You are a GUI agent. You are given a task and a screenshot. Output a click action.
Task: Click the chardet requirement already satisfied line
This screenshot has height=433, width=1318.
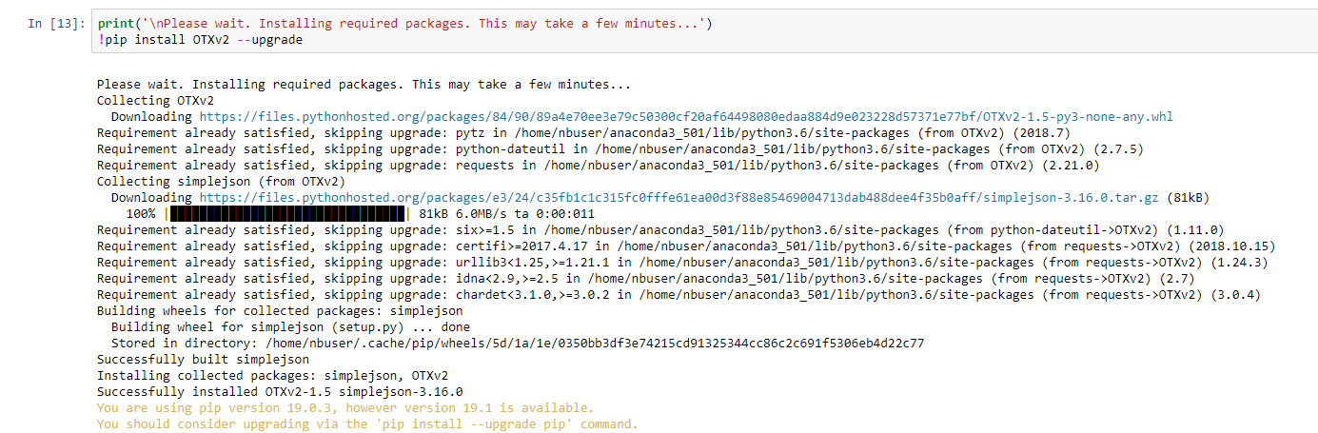[679, 294]
